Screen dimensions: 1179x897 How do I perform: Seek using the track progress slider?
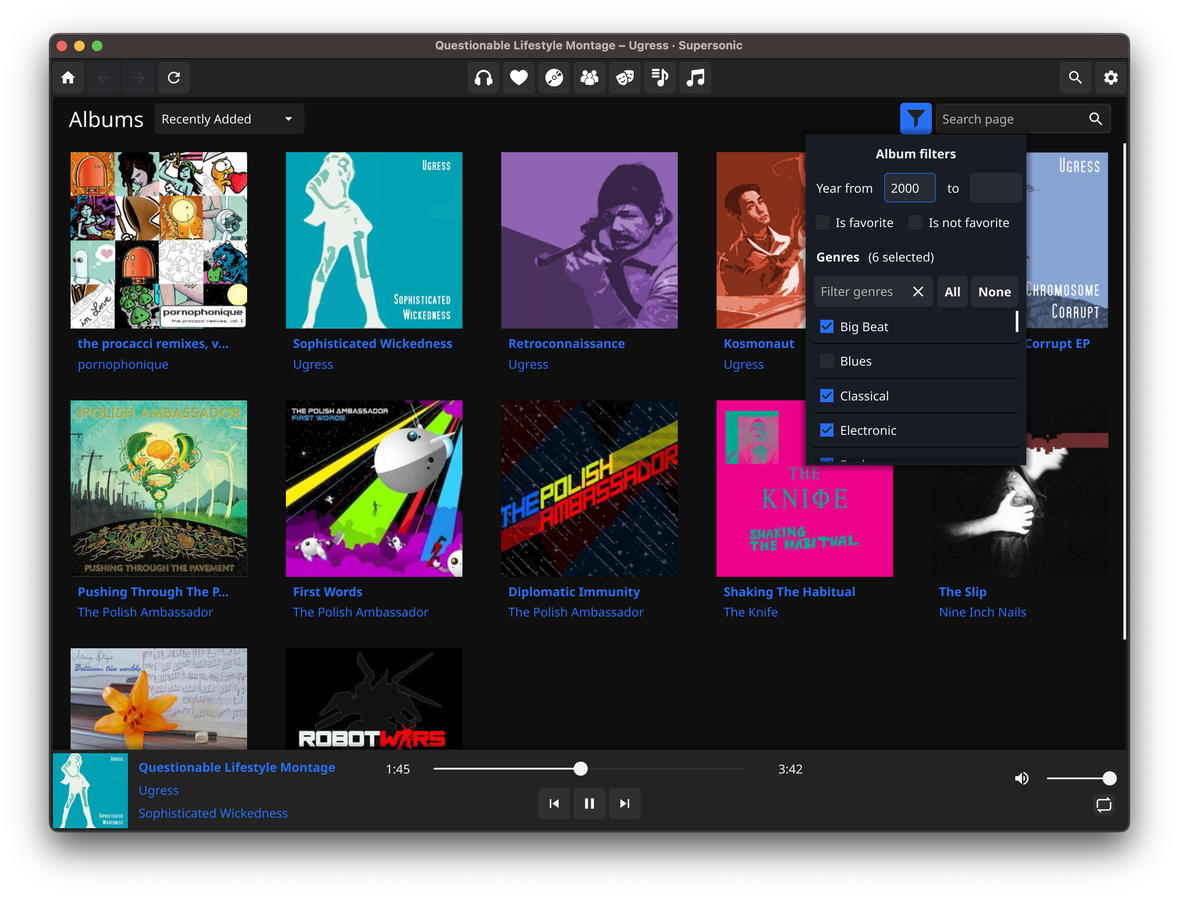[x=589, y=769]
